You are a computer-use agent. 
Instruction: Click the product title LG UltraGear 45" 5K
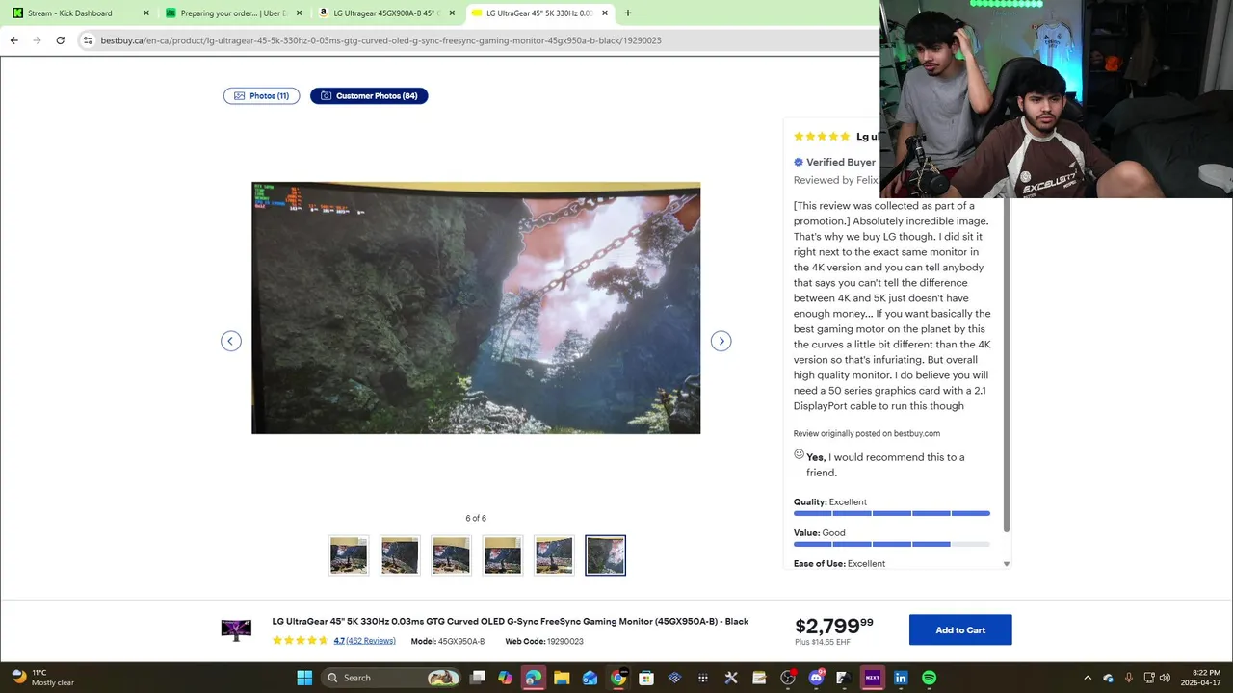tap(511, 622)
